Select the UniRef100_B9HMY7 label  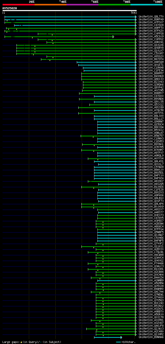151,93
